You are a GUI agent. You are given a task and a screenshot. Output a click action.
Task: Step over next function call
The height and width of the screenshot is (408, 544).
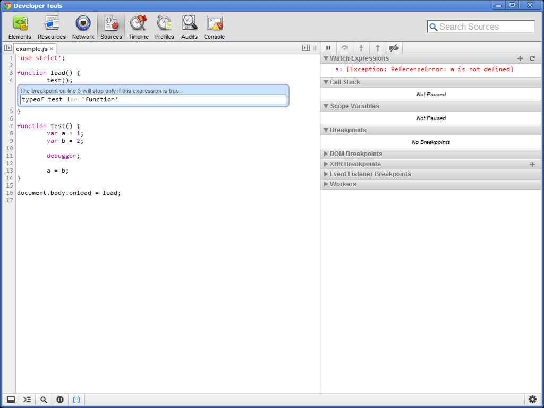(344, 48)
